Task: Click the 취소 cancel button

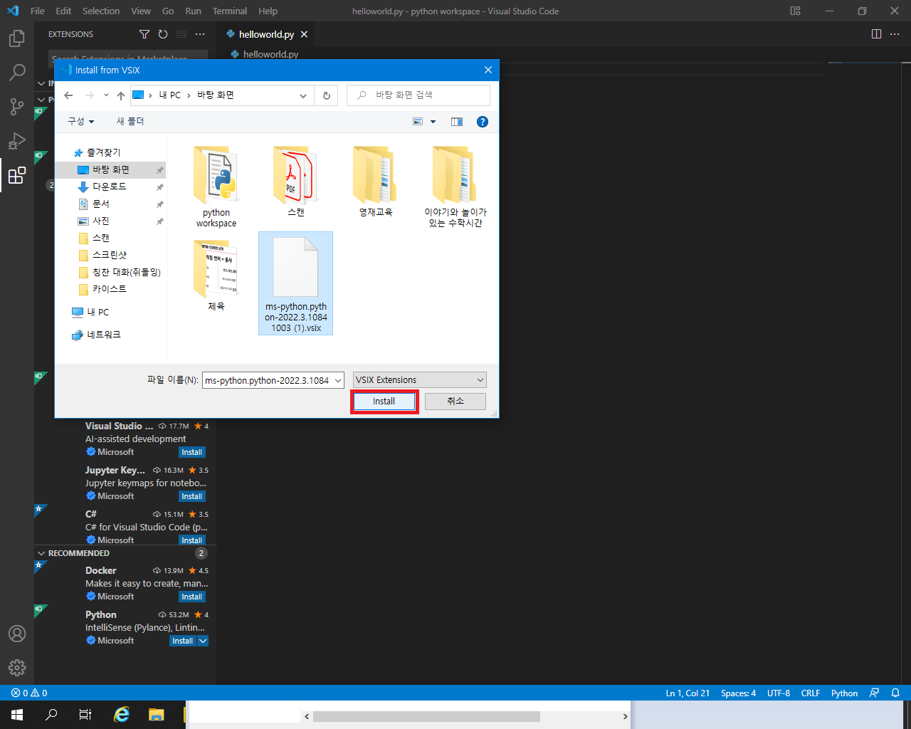Action: click(455, 402)
